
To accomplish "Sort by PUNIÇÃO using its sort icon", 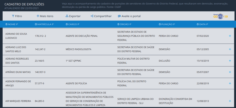I will click(174, 24).
